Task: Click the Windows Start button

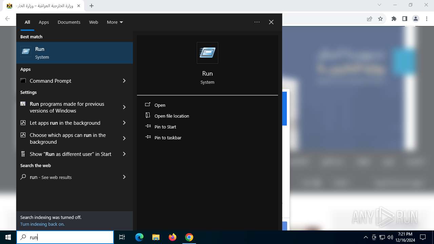Action: 8,237
